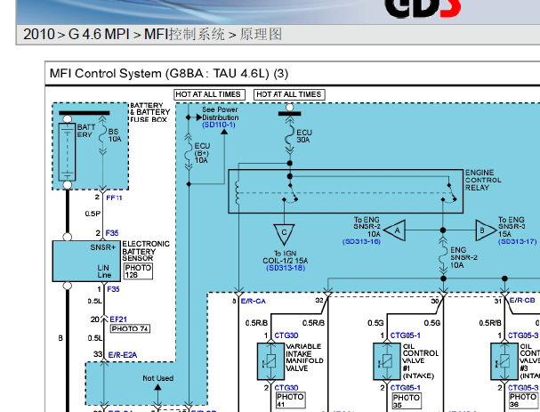The width and height of the screenshot is (540, 412).
Task: Click the CTG05-1 link at pin 1
Action: pyautogui.click(x=406, y=335)
